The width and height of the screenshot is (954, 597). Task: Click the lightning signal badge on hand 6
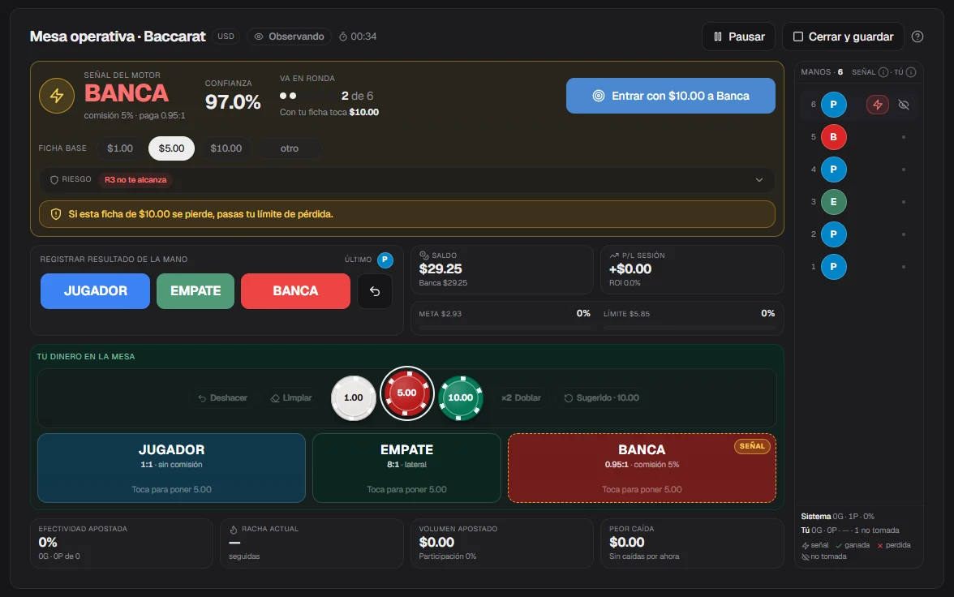(x=878, y=105)
